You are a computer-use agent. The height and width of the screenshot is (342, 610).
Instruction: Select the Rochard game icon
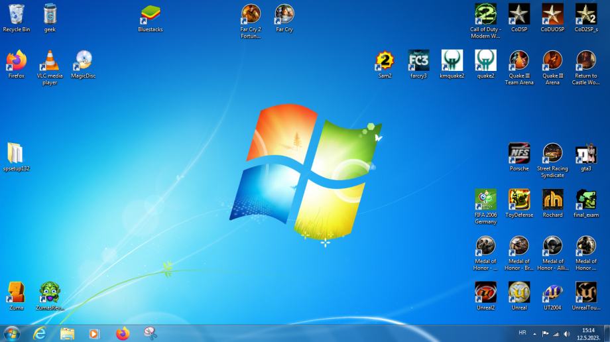pos(552,203)
